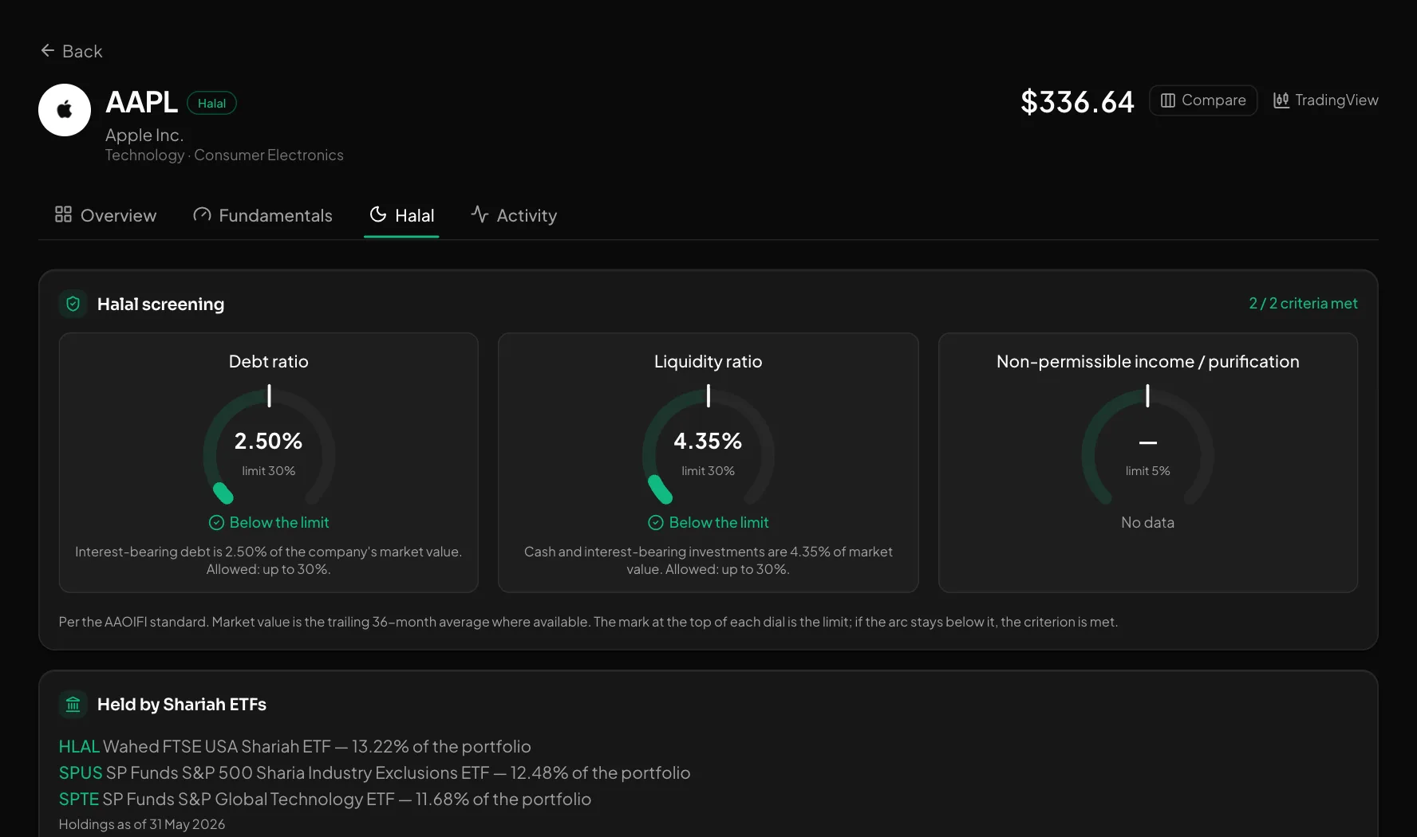Click the $336.64 share price

tap(1077, 102)
